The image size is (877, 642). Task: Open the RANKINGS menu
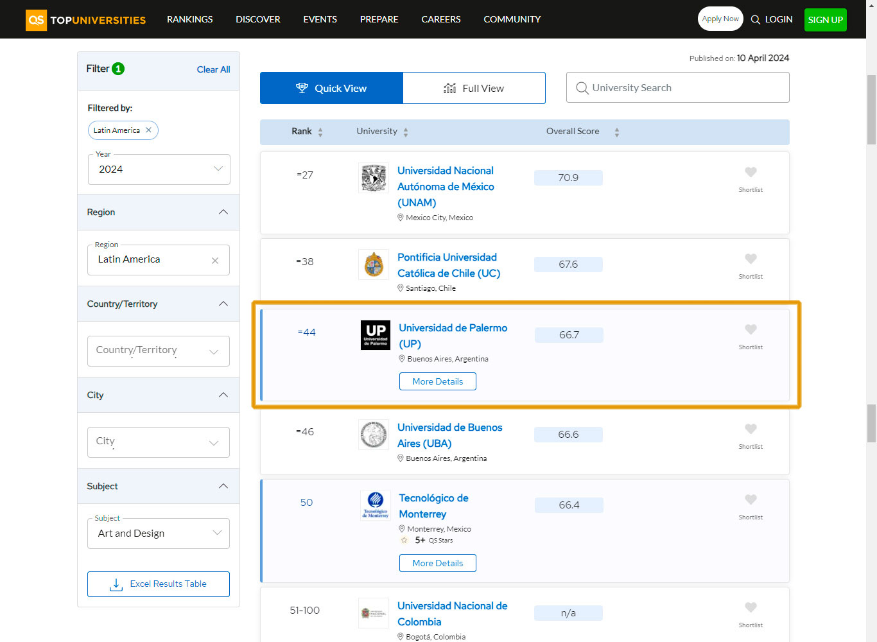point(190,19)
